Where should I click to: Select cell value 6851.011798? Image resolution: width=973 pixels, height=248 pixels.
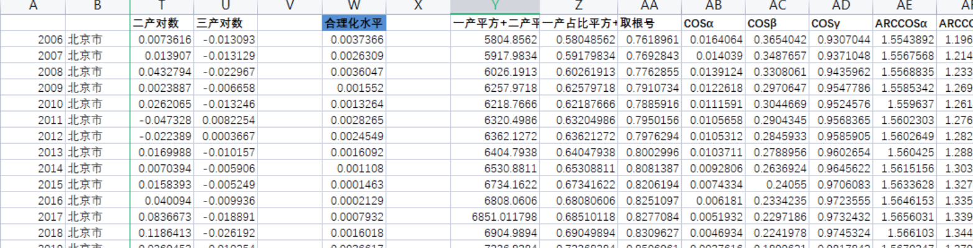(495, 217)
